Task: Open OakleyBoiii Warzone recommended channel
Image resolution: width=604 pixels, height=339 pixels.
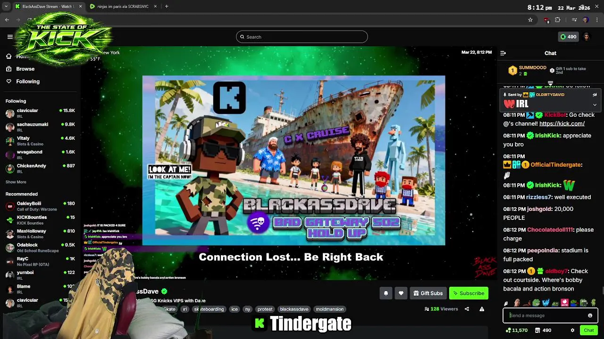Action: click(x=40, y=206)
